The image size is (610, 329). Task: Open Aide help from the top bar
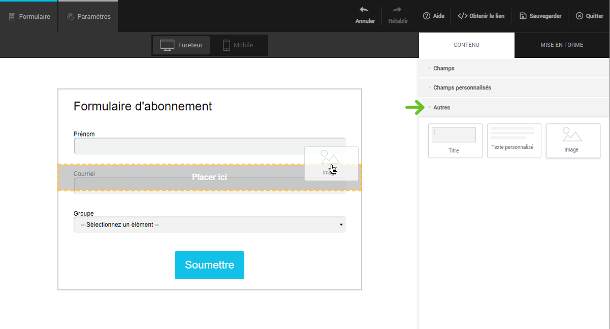433,16
